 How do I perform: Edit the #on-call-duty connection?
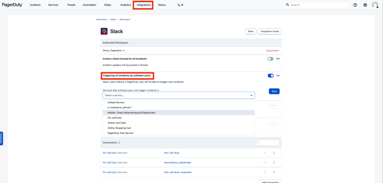(265, 153)
